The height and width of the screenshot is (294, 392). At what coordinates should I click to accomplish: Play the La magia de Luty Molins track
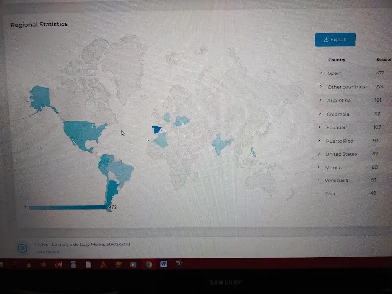[x=23, y=248]
